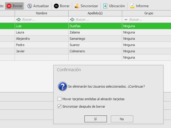Click the black Borrar minus icon
The height and width of the screenshot is (128, 171).
[x=56, y=6]
